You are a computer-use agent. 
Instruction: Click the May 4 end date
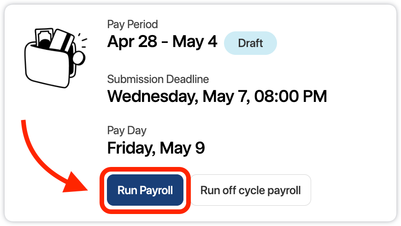point(195,42)
